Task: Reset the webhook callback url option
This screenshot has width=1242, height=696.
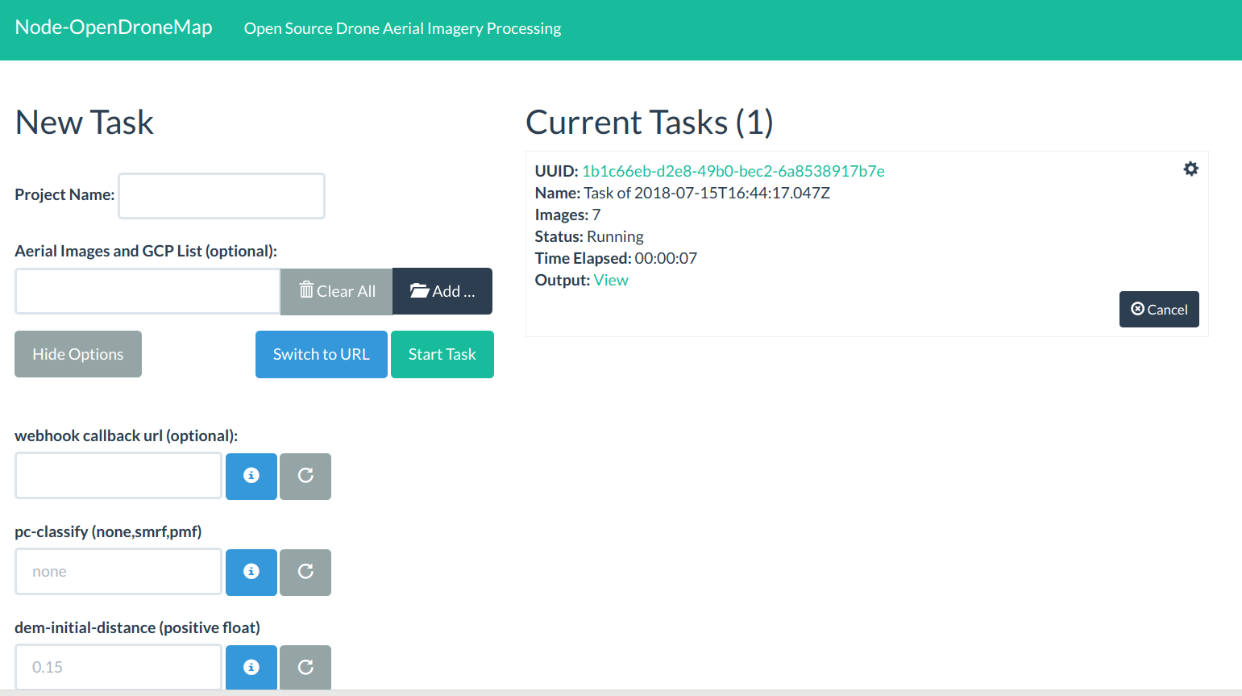Action: point(305,476)
